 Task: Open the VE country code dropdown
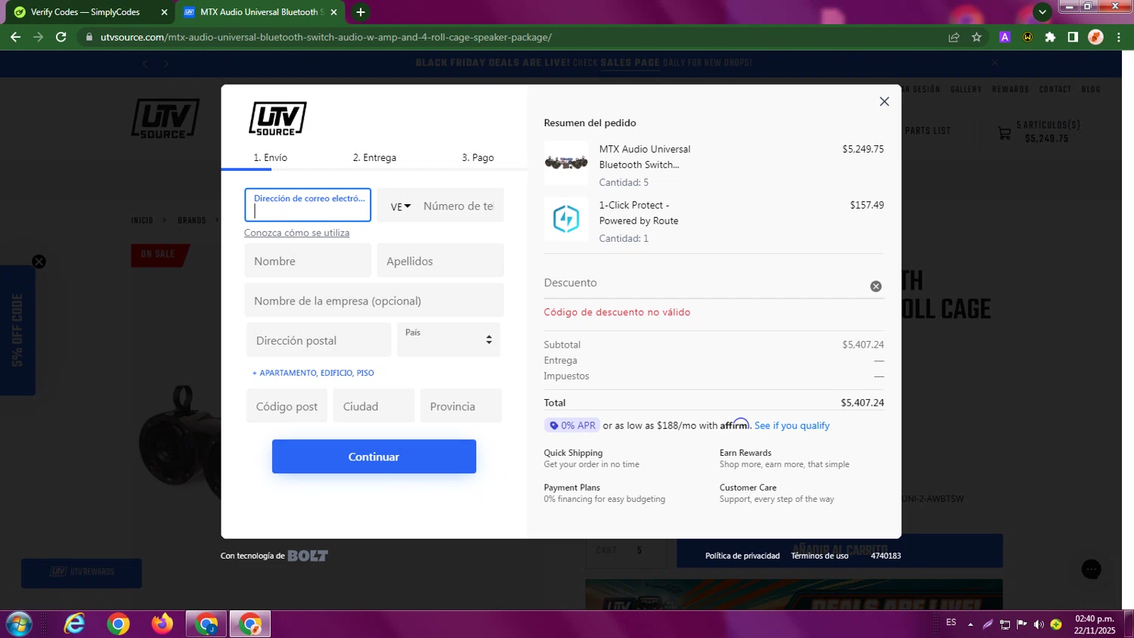click(400, 206)
